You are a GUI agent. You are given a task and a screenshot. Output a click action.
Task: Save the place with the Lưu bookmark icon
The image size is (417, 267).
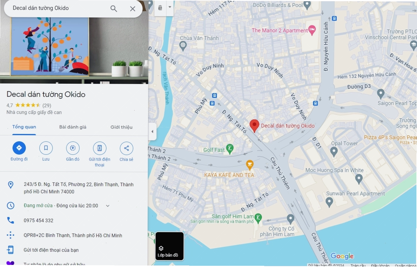coord(46,148)
